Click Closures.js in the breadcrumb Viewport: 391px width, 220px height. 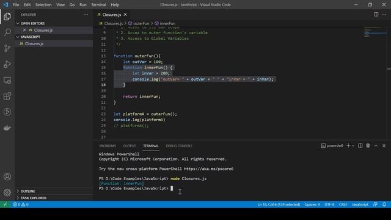click(x=114, y=23)
